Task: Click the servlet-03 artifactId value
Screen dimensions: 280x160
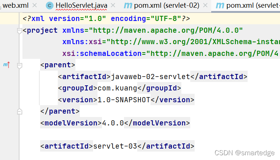Action: (x=115, y=146)
